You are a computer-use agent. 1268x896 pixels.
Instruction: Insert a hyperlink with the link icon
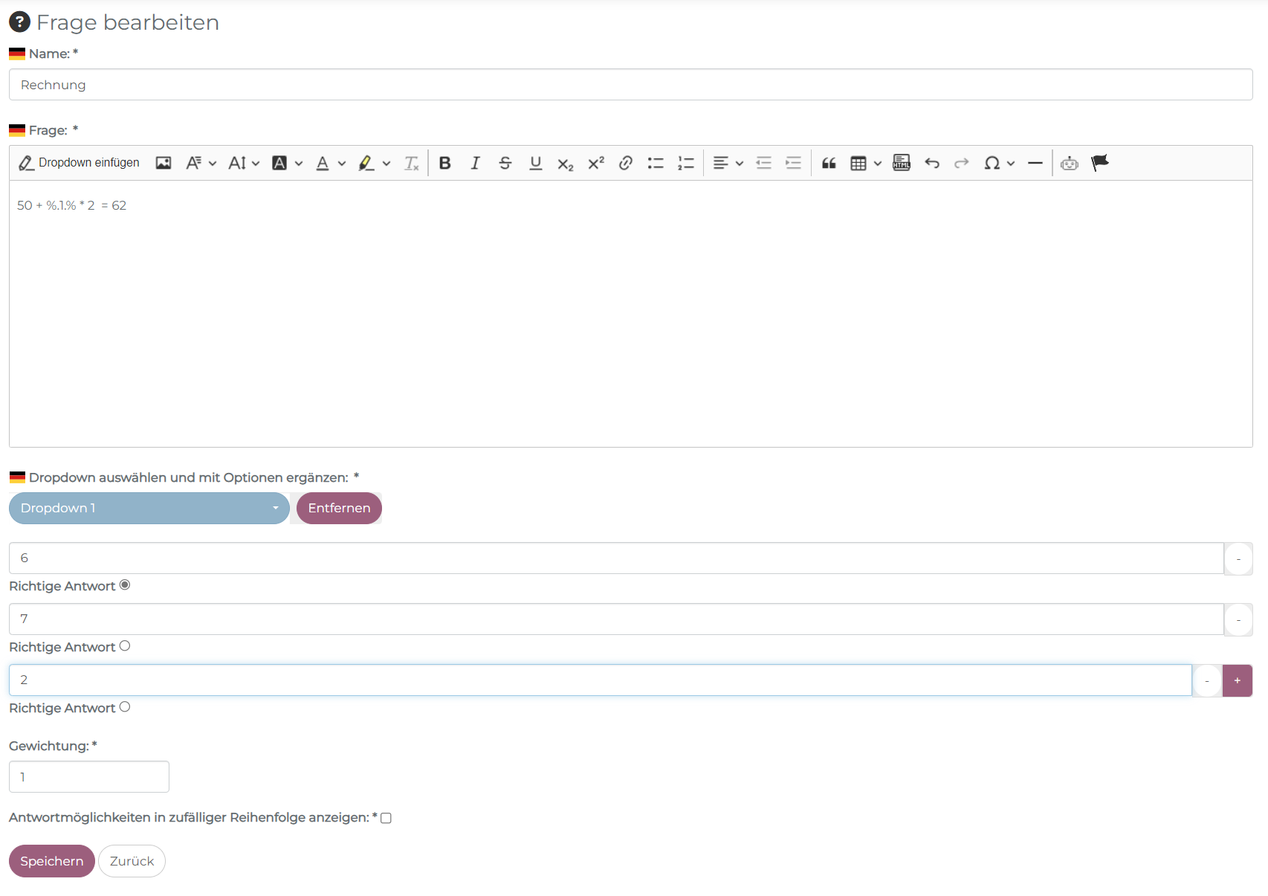tap(626, 163)
